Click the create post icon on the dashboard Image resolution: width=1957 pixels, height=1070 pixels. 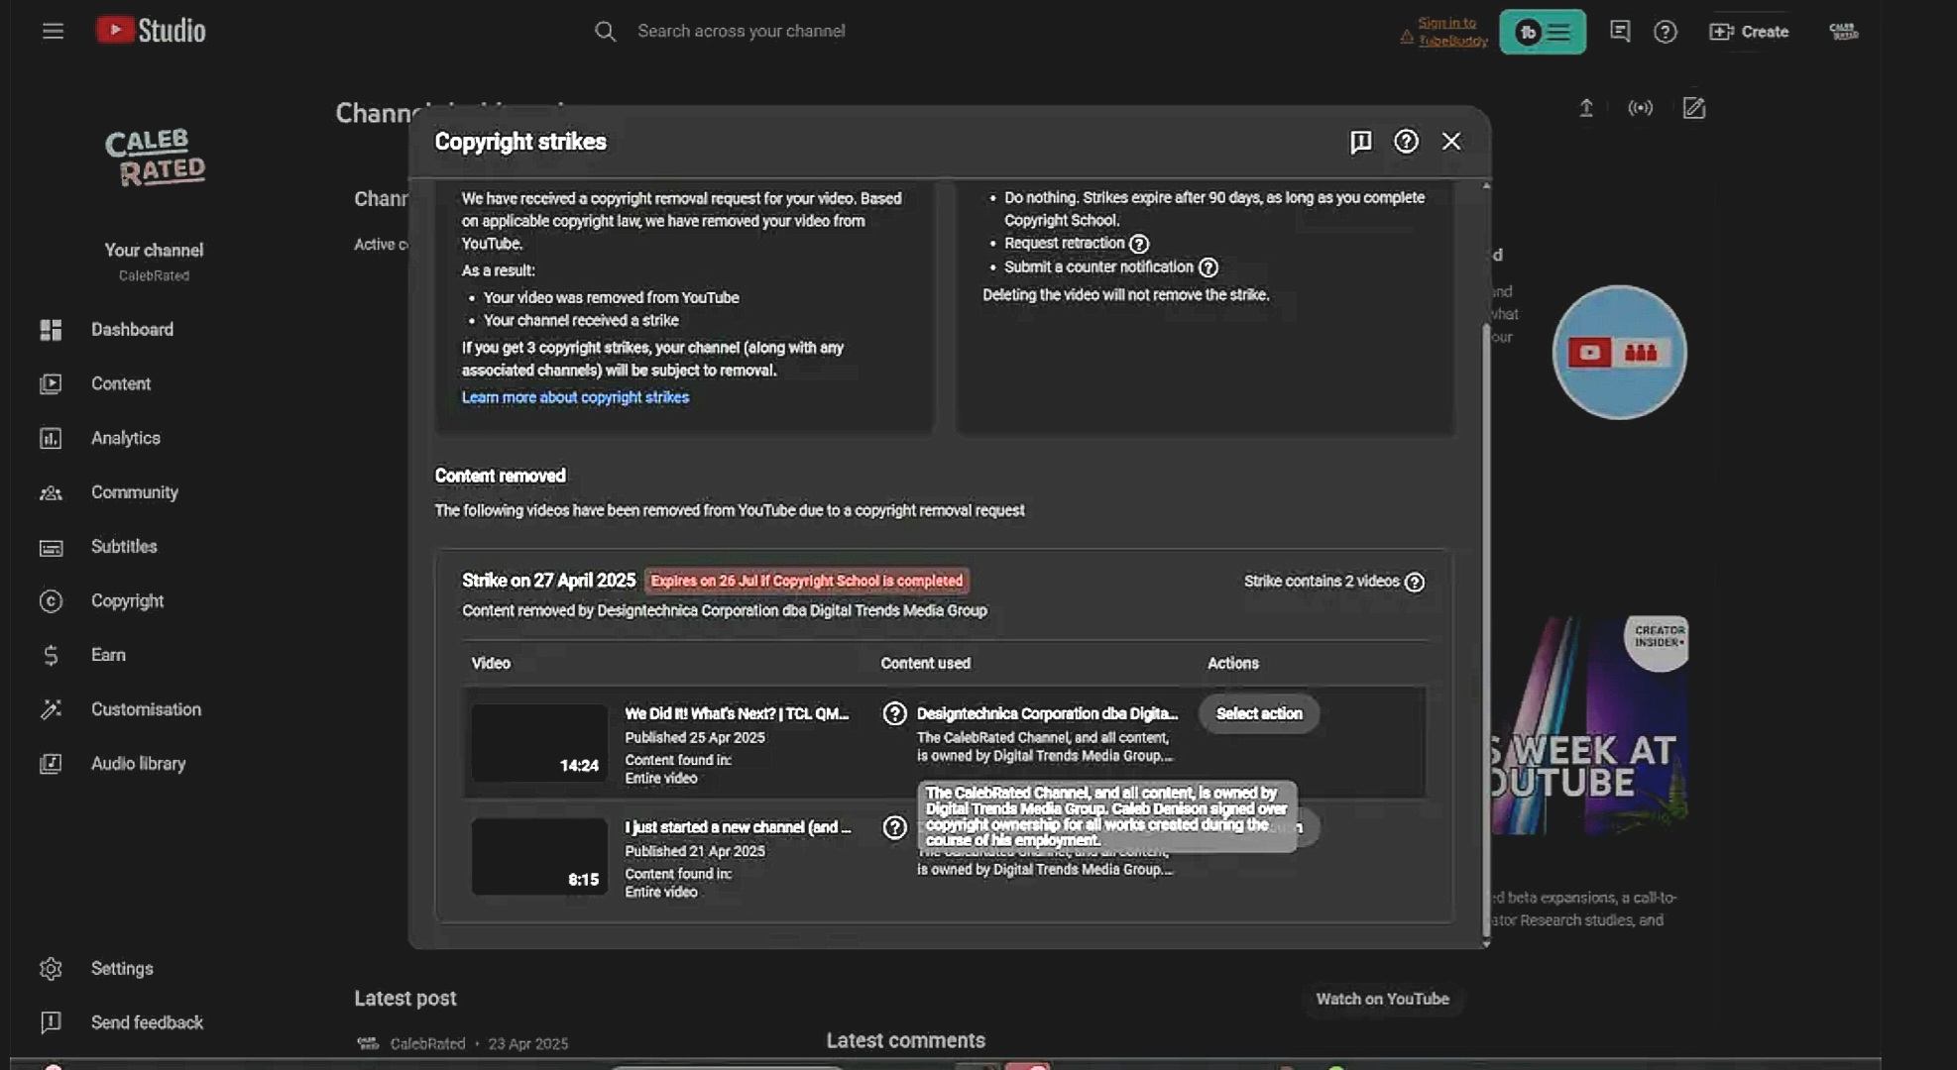click(x=1693, y=108)
